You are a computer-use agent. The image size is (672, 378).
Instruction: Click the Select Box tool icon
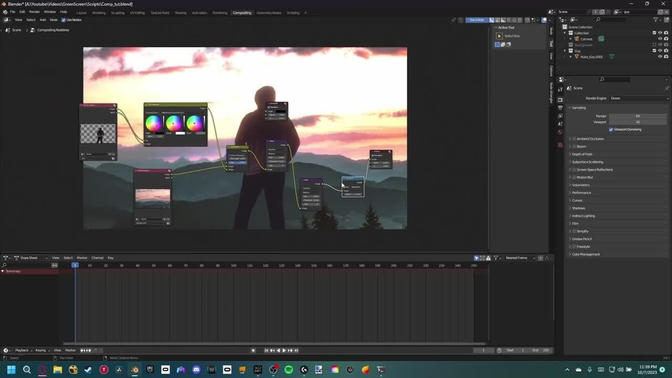[499, 36]
